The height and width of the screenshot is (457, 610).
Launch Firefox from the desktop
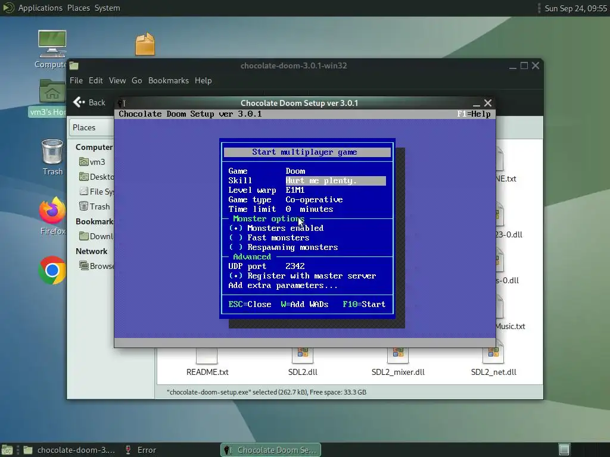tap(52, 210)
